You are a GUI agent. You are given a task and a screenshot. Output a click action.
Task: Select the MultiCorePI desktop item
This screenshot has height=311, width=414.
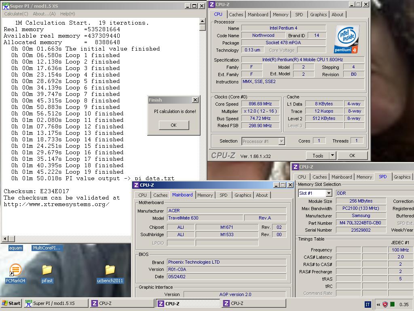point(47,248)
